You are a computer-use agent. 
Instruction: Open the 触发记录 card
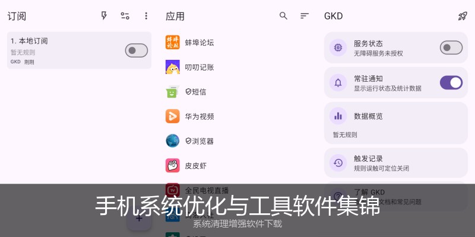click(396, 162)
